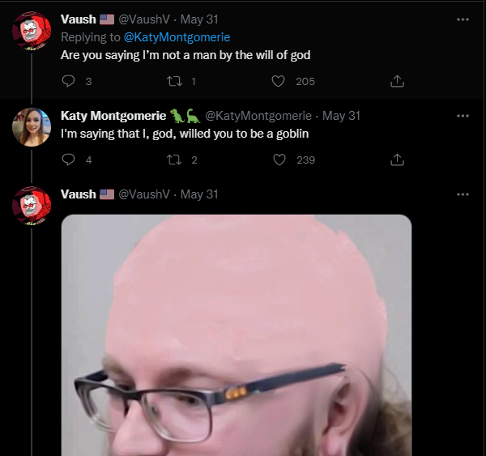Screen dimensions: 486x456
Task: Click Vaush's avatar beside the image tweet
Action: [x=32, y=206]
